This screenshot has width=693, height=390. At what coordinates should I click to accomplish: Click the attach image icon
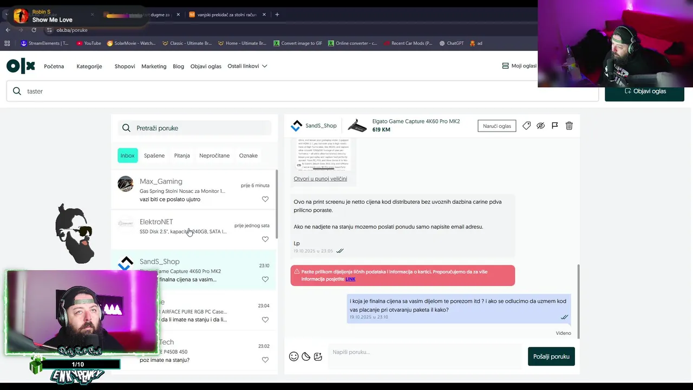click(318, 356)
